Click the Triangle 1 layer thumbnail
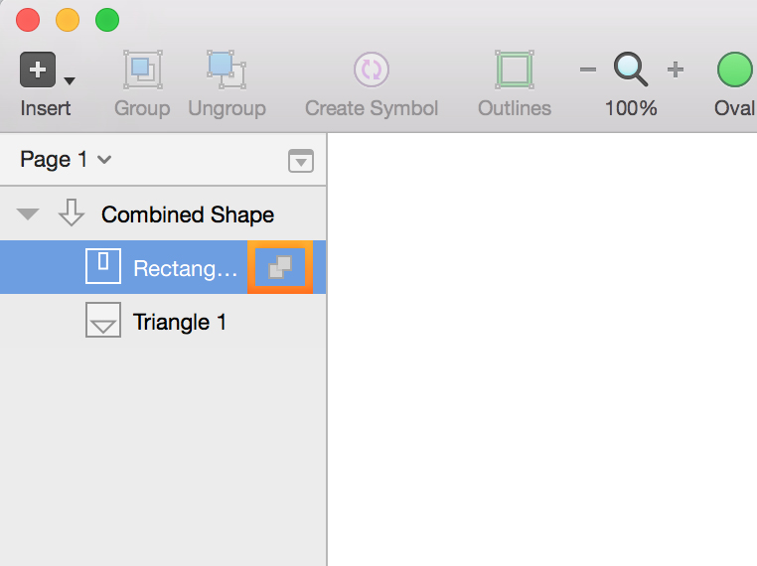Screen dimensions: 757x566 103,321
